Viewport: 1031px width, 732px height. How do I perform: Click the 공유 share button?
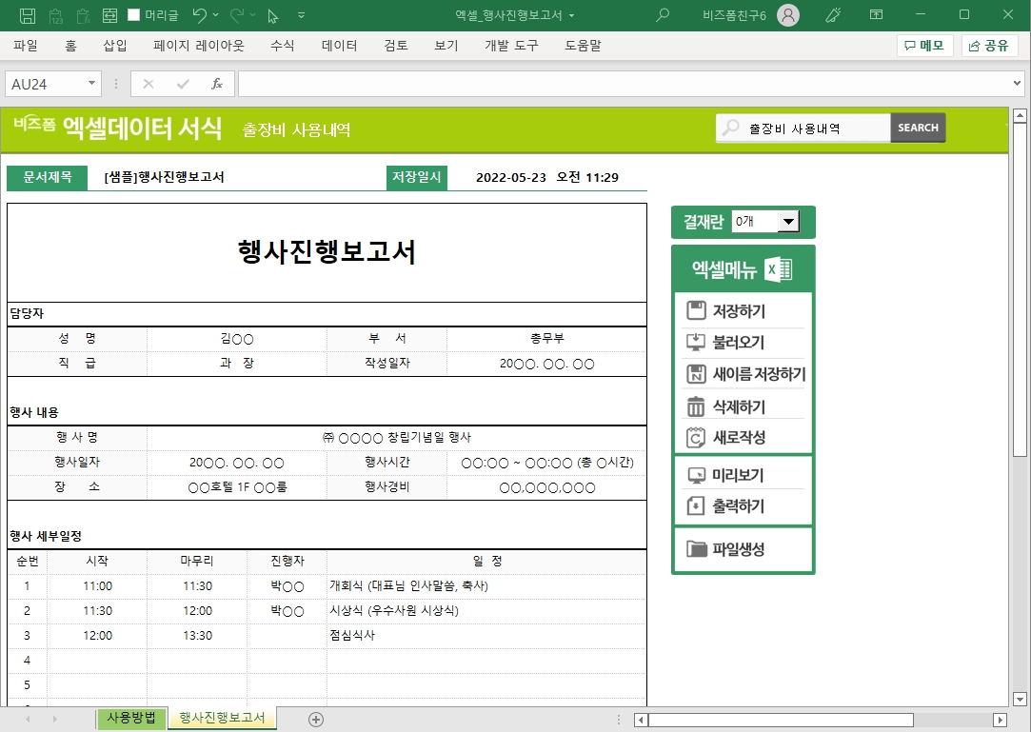pos(989,46)
